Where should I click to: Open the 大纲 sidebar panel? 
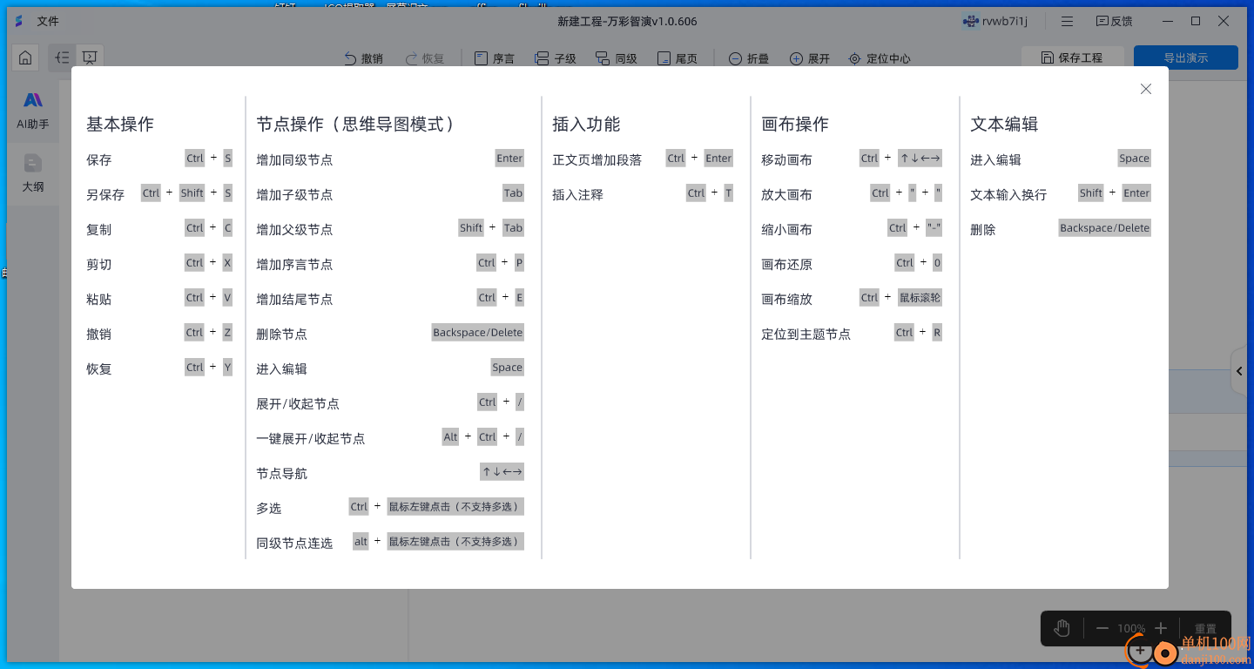pos(33,173)
